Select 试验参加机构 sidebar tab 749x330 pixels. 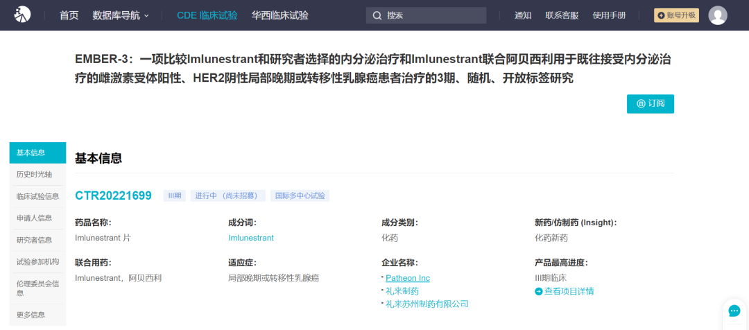37,261
